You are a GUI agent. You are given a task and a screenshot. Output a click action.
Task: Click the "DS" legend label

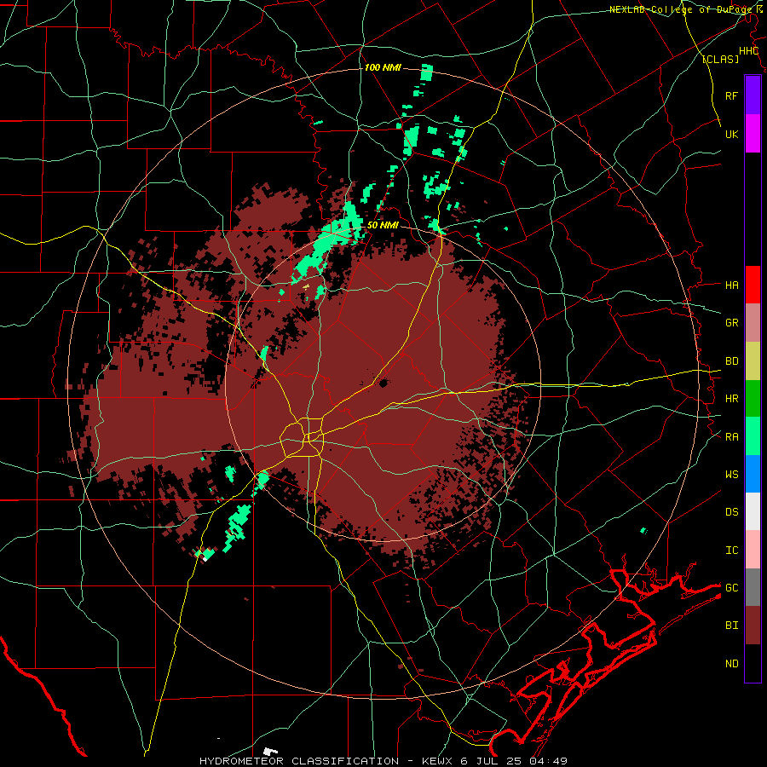point(731,511)
